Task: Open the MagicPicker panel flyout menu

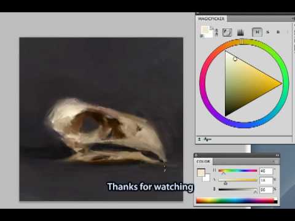Action: coord(293,18)
